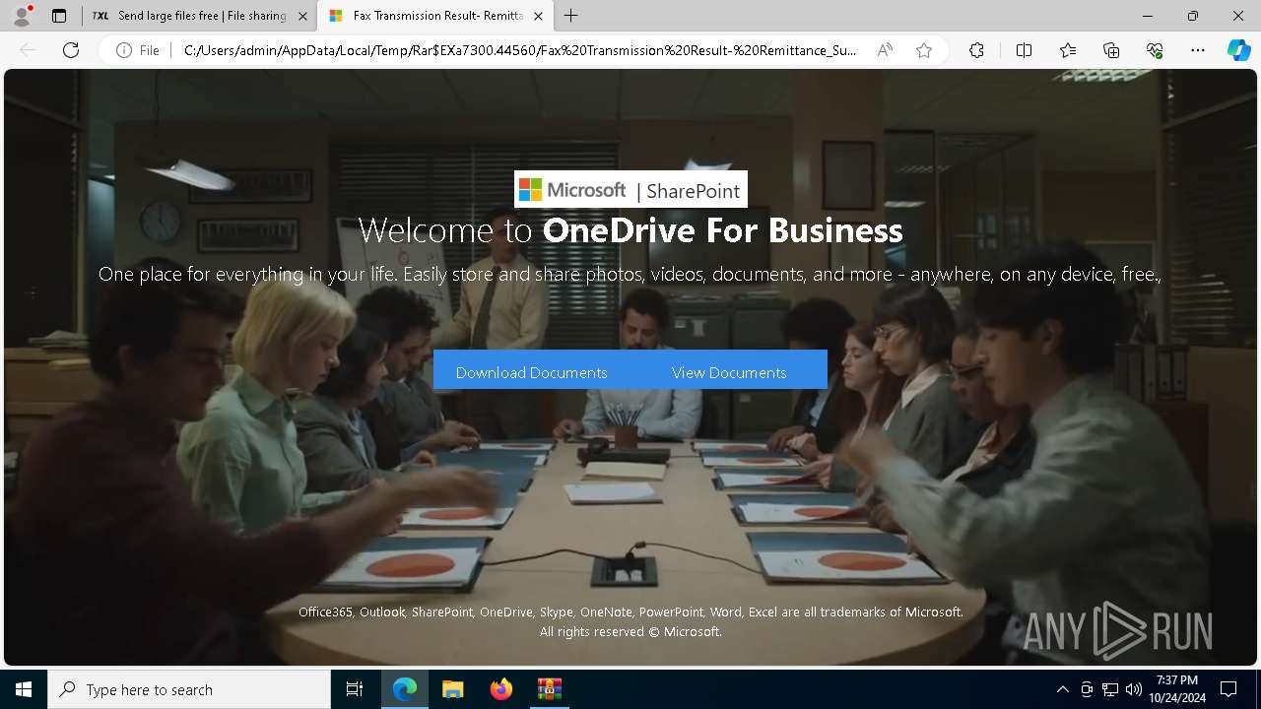Click the Download Documents button
Screen dimensions: 1261x709
pyautogui.click(x=532, y=372)
